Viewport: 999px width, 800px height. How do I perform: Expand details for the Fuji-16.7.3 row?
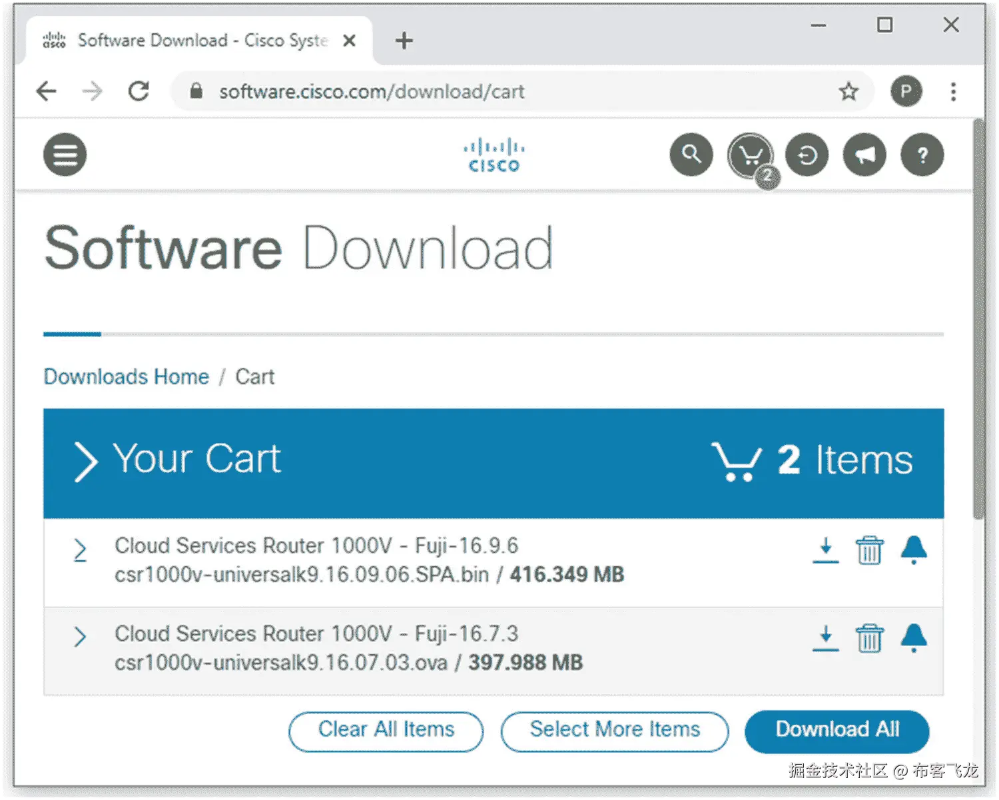click(x=80, y=637)
